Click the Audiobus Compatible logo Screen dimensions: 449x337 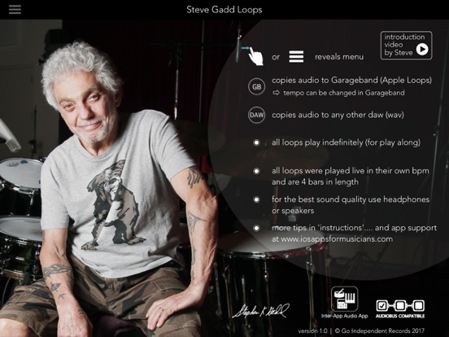[400, 309]
